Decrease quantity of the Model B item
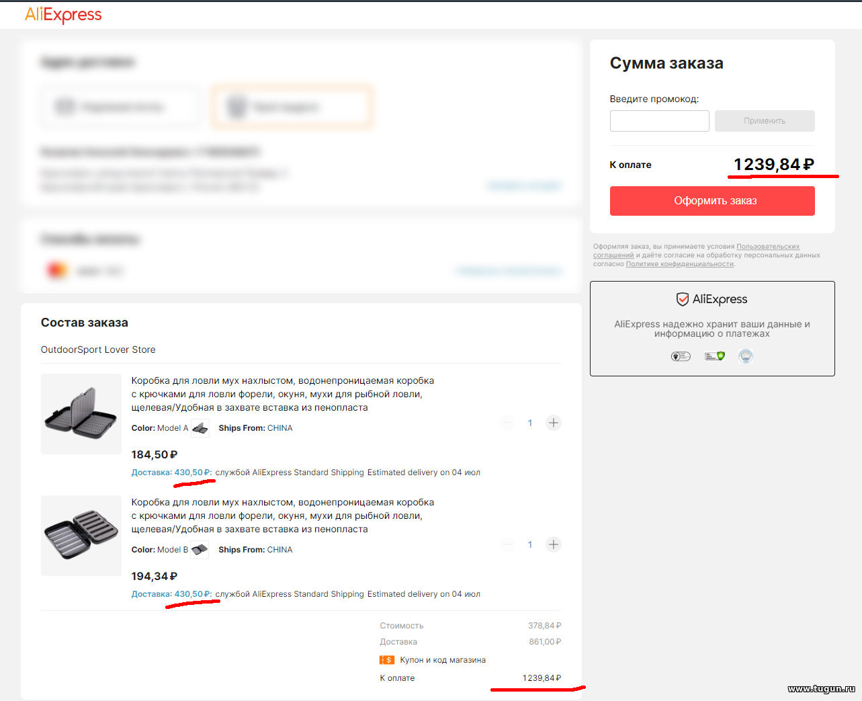 (x=507, y=544)
